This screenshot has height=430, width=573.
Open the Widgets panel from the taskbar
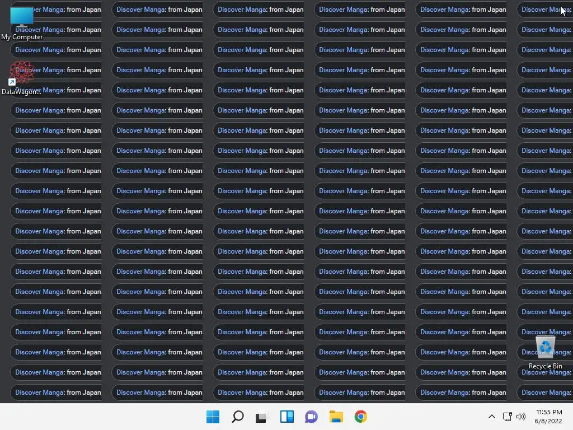287,417
